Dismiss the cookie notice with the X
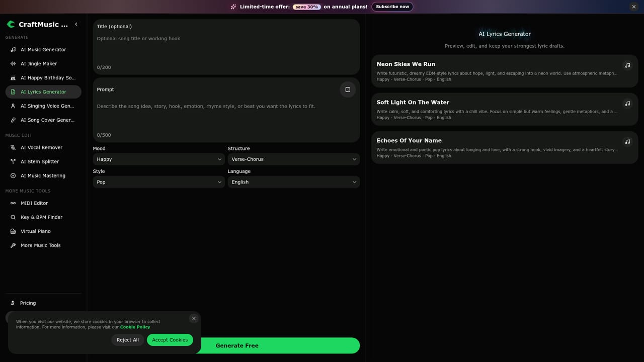Screen dimensions: 644x362 point(194,319)
